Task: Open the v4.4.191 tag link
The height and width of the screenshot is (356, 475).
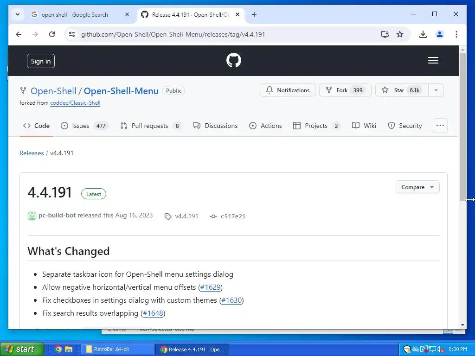Action: click(x=181, y=216)
